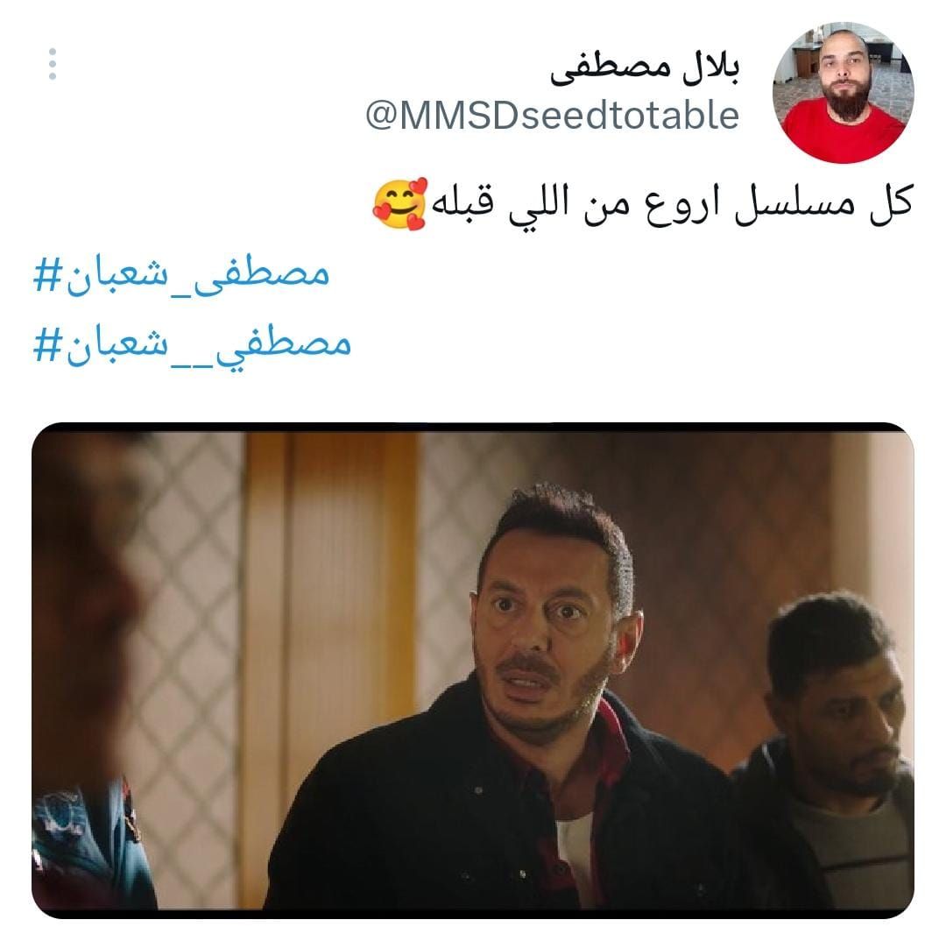Image resolution: width=946 pixels, height=934 pixels.
Task: Open the three-dot more options menu
Action: click(53, 64)
